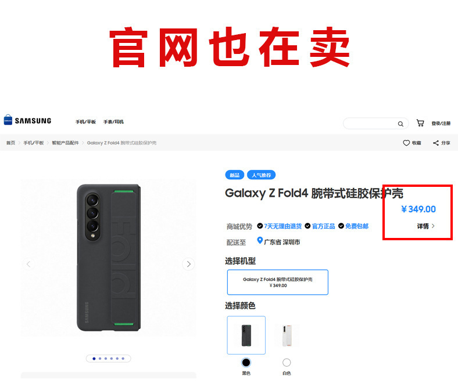Screen dimensions: 458x383
Task: Open the 手机/平板 menu
Action: coord(85,122)
